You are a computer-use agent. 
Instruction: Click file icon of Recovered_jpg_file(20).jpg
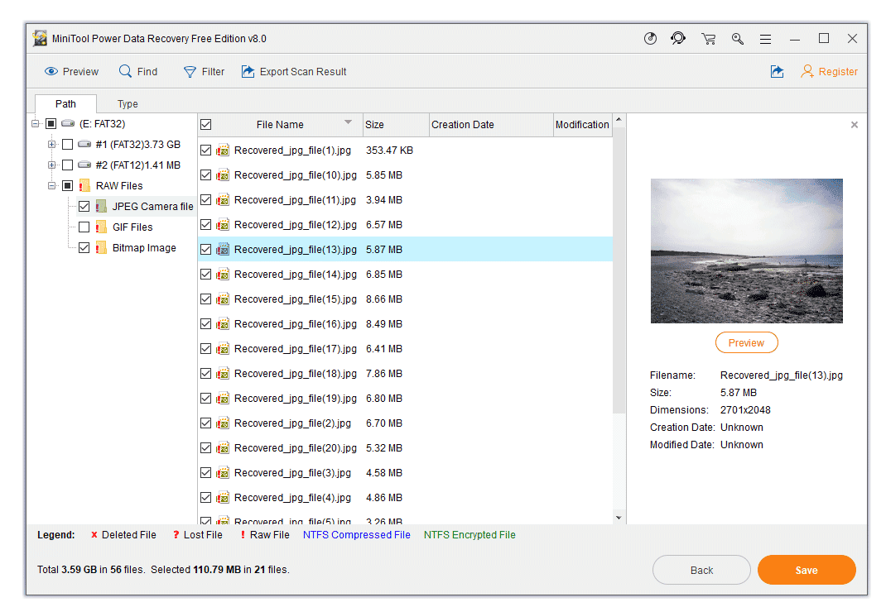click(x=223, y=448)
